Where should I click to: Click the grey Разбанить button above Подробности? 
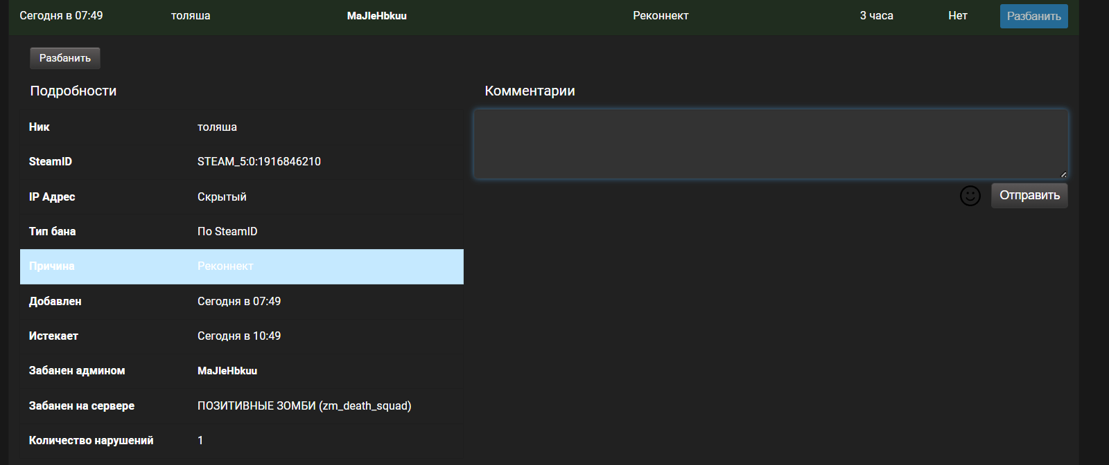[65, 58]
